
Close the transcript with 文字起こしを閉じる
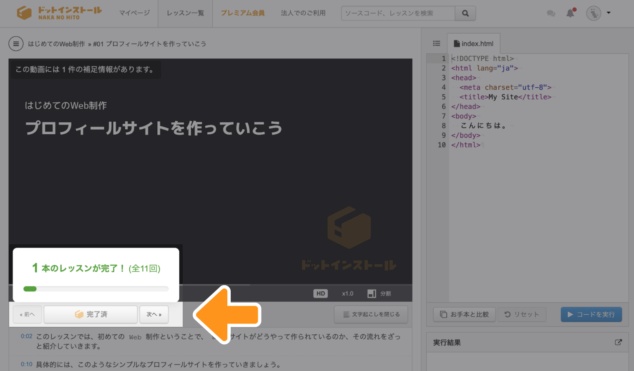point(371,314)
